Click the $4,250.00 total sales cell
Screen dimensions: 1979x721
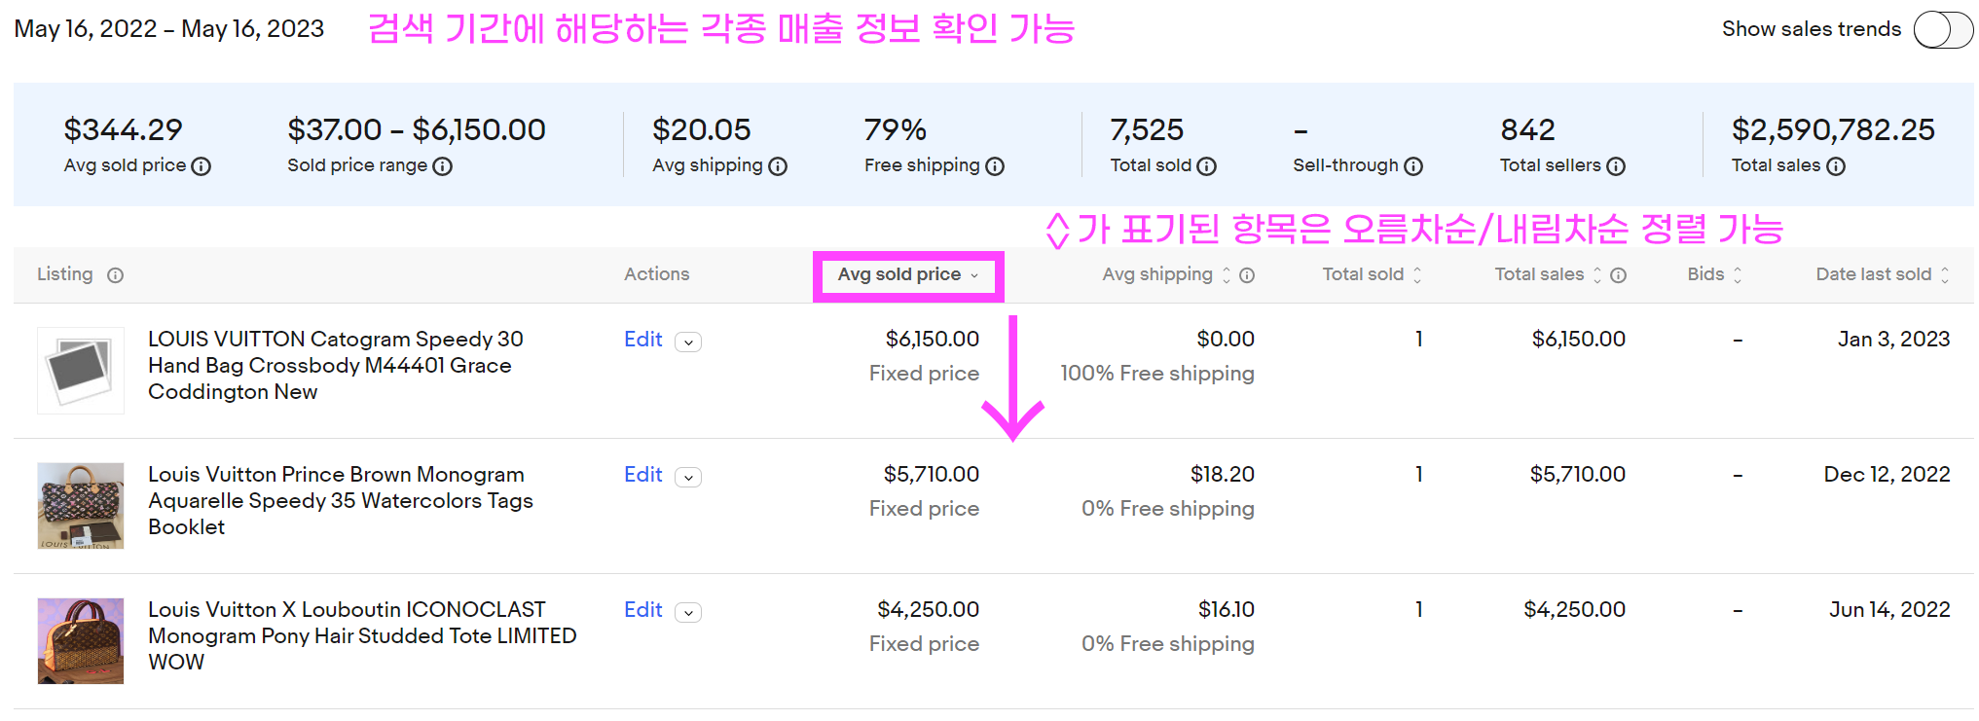coord(1574,610)
